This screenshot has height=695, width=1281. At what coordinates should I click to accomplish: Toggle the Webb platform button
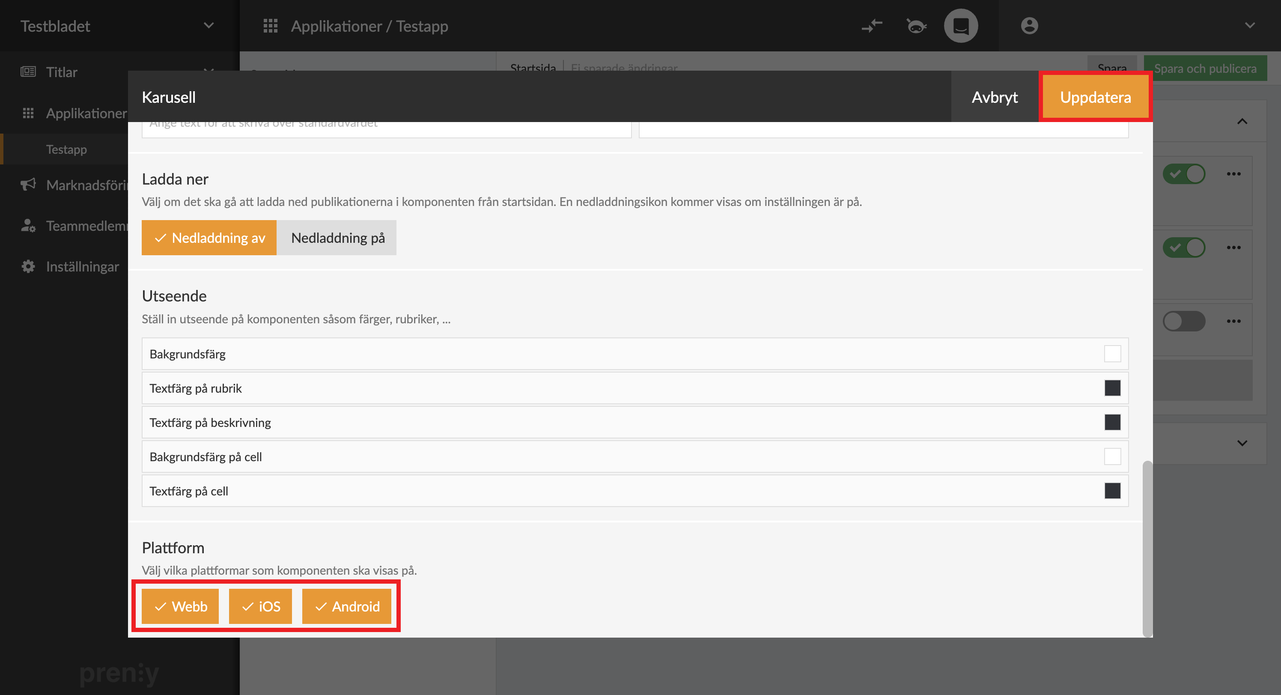click(x=180, y=606)
